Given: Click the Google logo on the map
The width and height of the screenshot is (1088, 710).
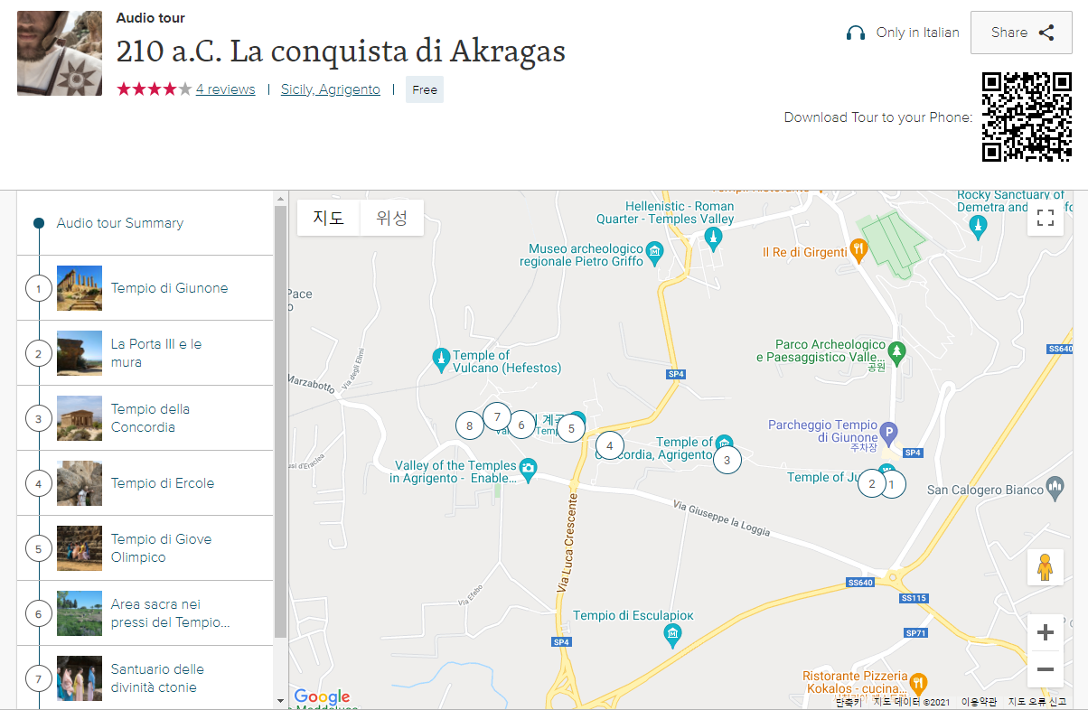Looking at the screenshot, I should [x=322, y=697].
